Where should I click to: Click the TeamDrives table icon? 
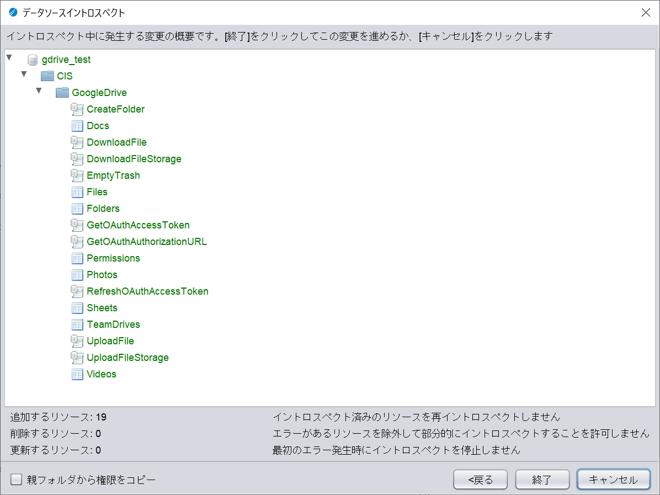77,324
